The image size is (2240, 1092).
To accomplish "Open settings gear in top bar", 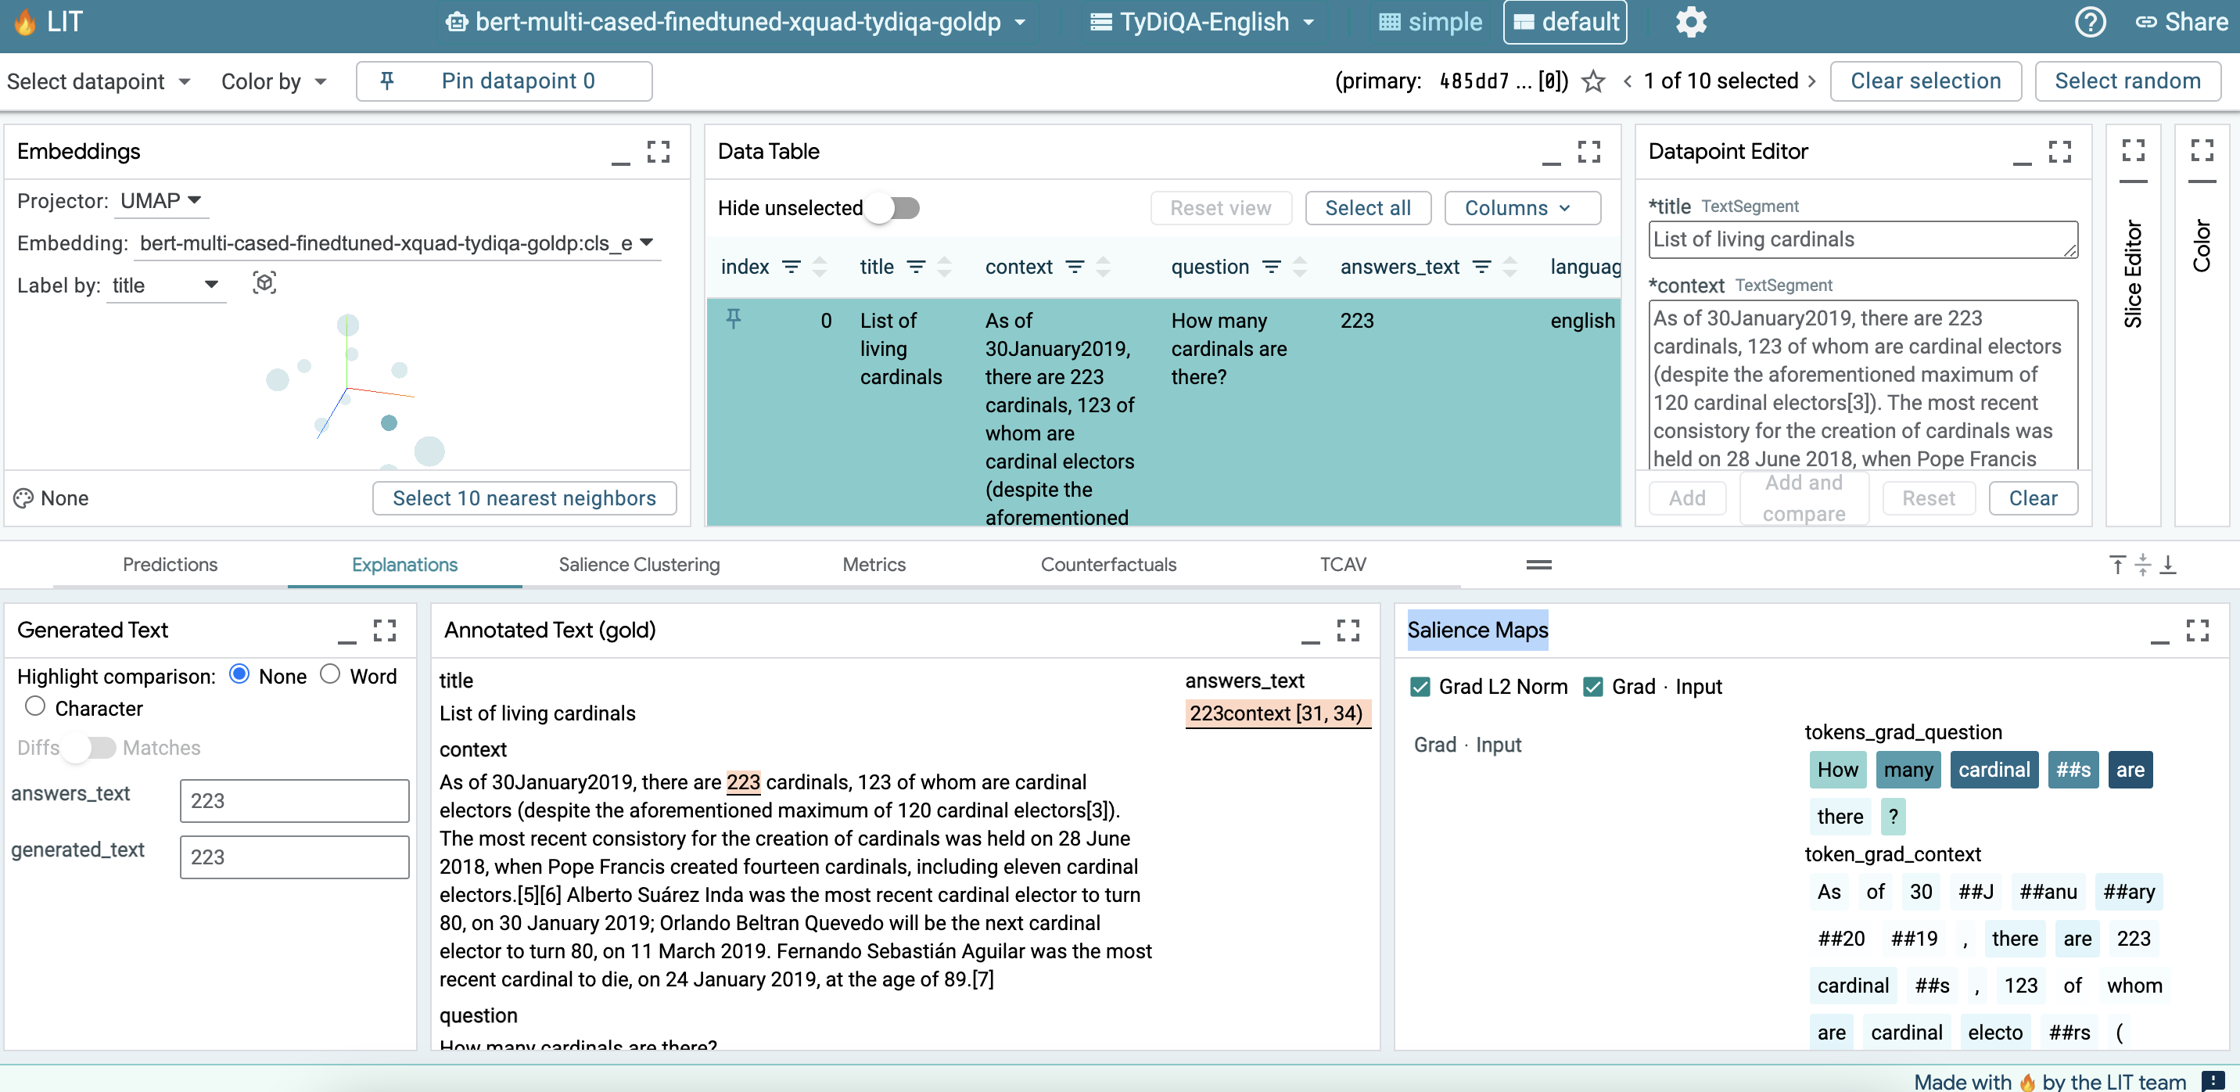I will (x=1690, y=22).
